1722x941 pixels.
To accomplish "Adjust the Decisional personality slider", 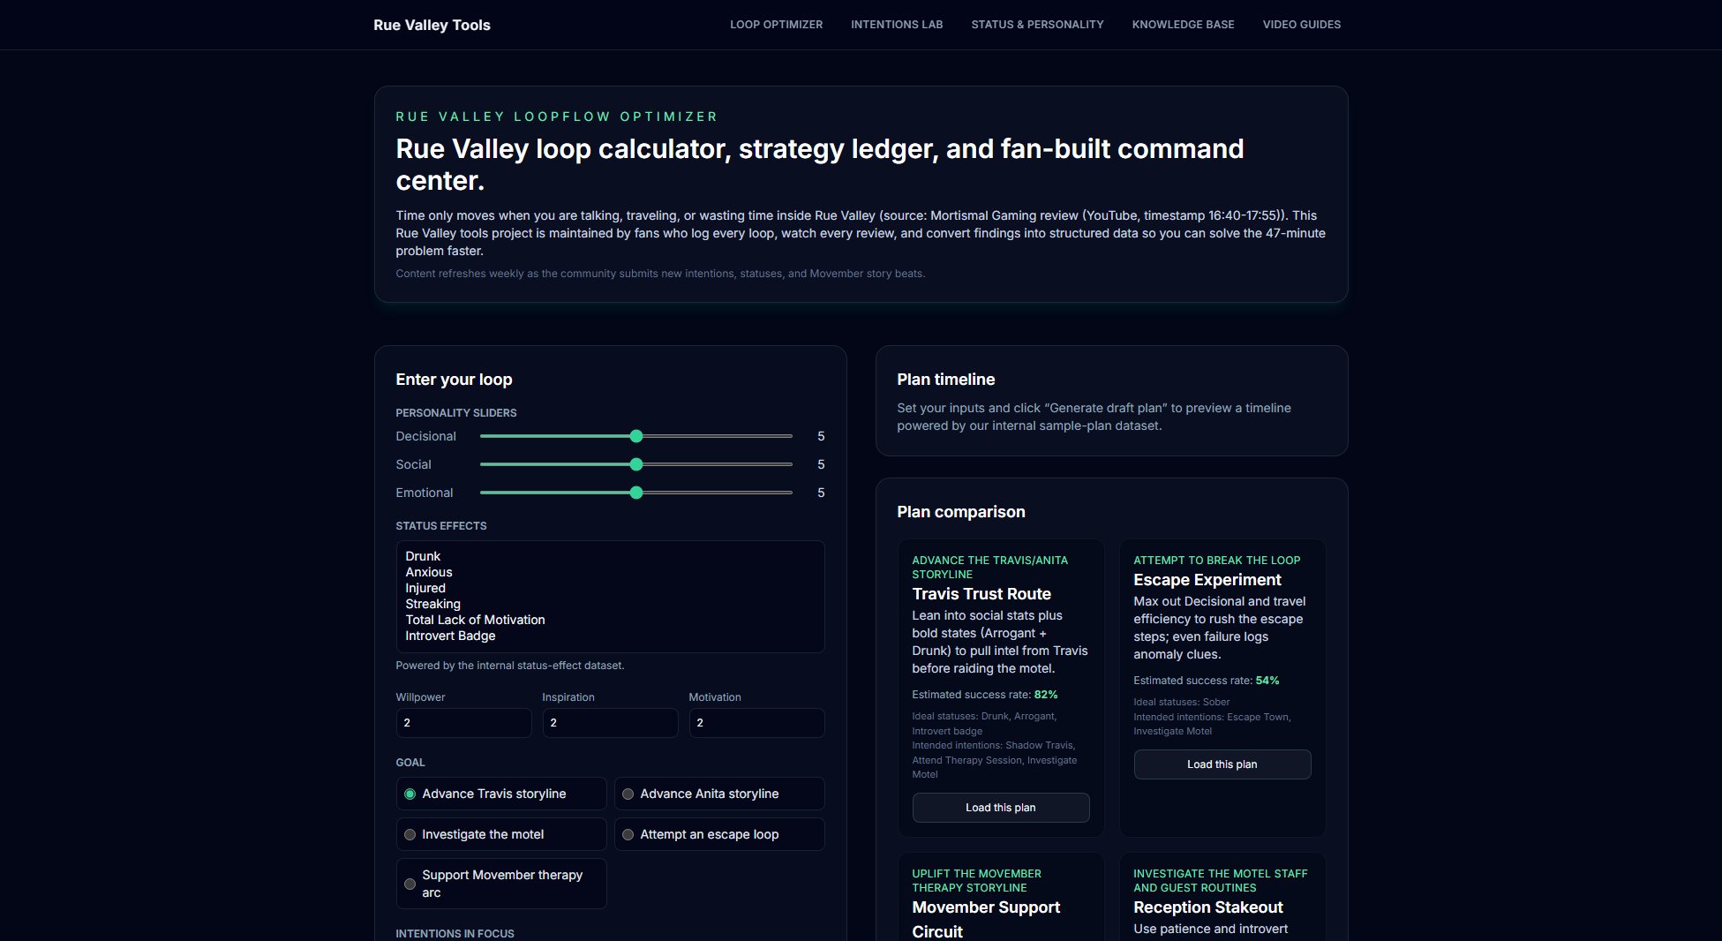I will pos(636,436).
